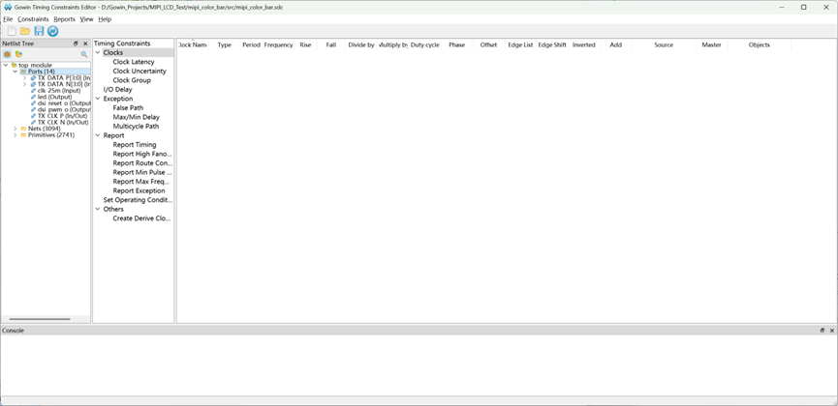This screenshot has height=406, width=838.
Task: Close the Netlist Tree panel
Action: tap(85, 43)
